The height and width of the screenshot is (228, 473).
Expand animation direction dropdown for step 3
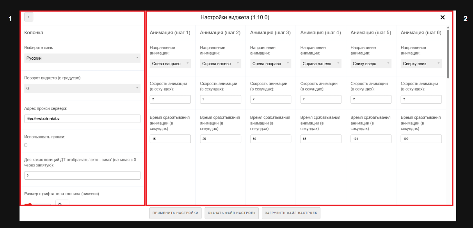(270, 64)
